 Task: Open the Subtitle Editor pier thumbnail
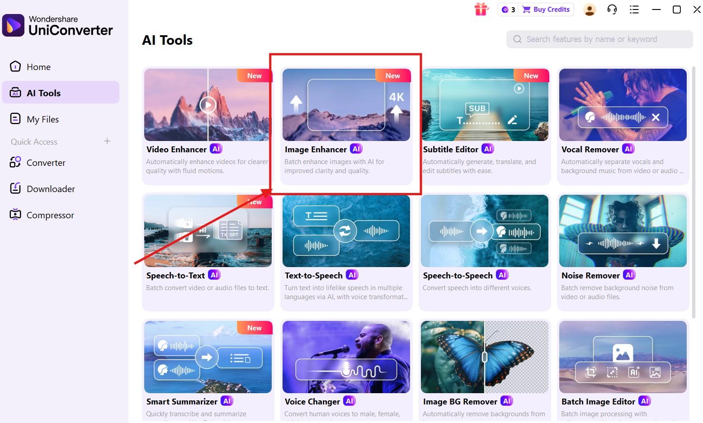[485, 105]
